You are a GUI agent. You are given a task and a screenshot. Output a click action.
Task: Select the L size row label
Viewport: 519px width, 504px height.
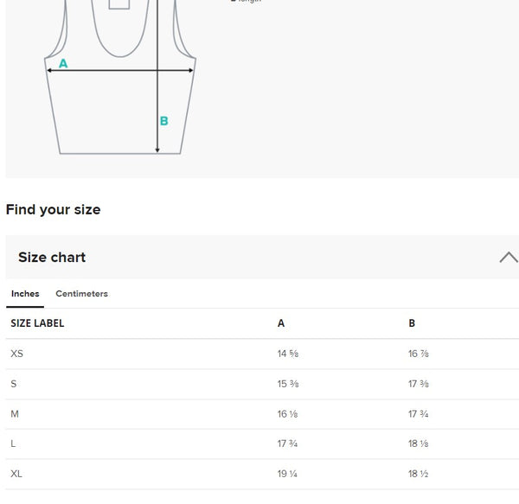[14, 443]
